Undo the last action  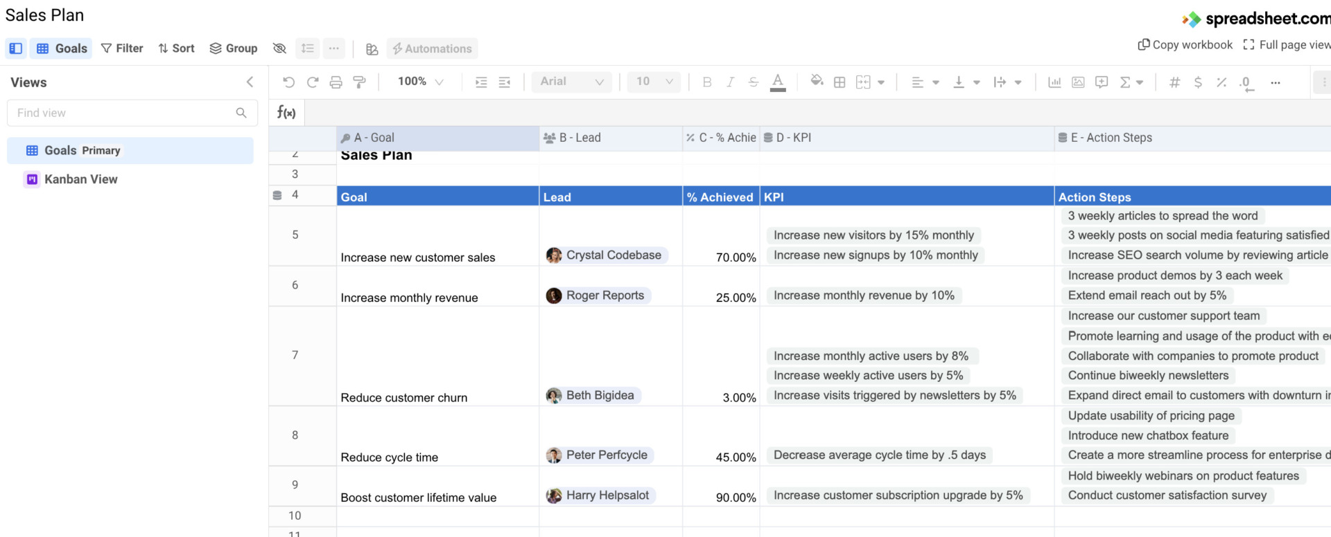click(289, 82)
